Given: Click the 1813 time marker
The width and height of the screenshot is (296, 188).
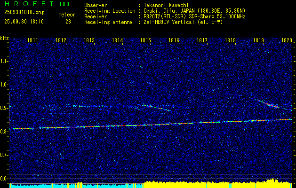Looking at the screenshot, I should click(x=89, y=41).
